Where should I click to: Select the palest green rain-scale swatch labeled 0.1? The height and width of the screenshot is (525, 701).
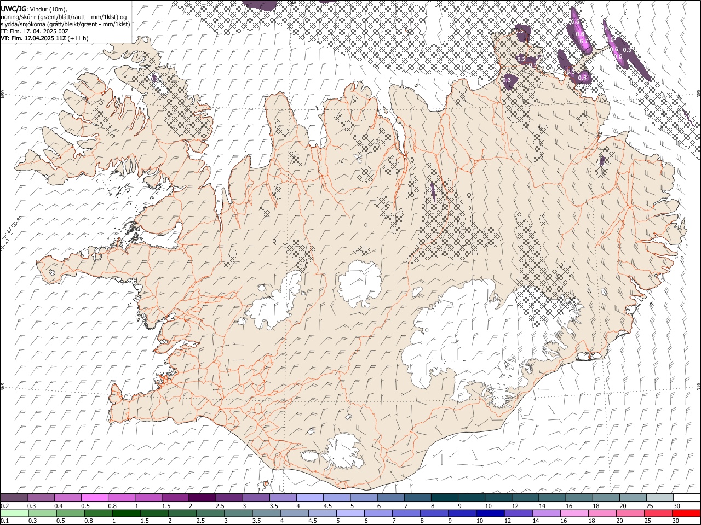click(x=14, y=513)
